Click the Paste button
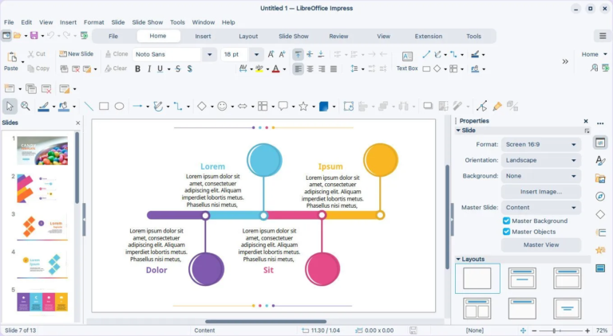The image size is (613, 336). pos(11,61)
